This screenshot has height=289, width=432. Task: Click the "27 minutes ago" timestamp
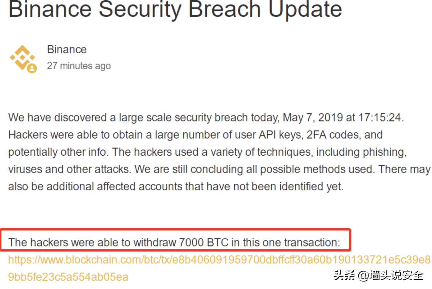[x=79, y=66]
